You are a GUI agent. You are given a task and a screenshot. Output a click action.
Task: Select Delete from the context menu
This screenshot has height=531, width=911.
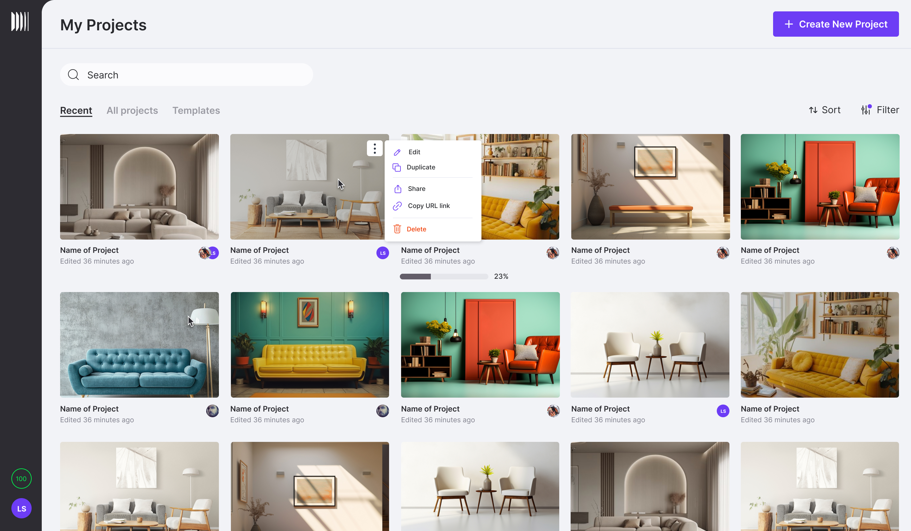[417, 229]
